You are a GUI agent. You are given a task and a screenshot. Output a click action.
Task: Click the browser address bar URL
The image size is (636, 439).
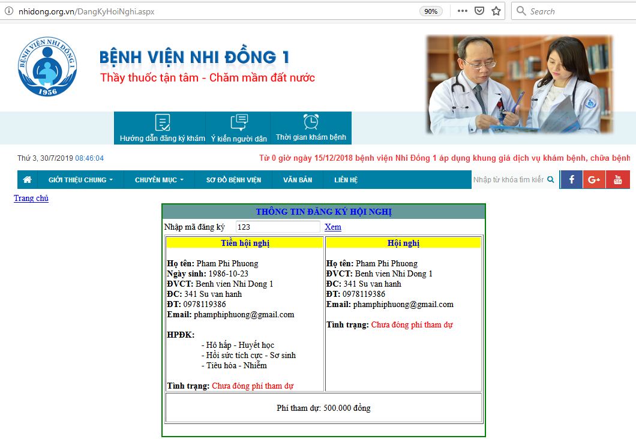(x=86, y=11)
